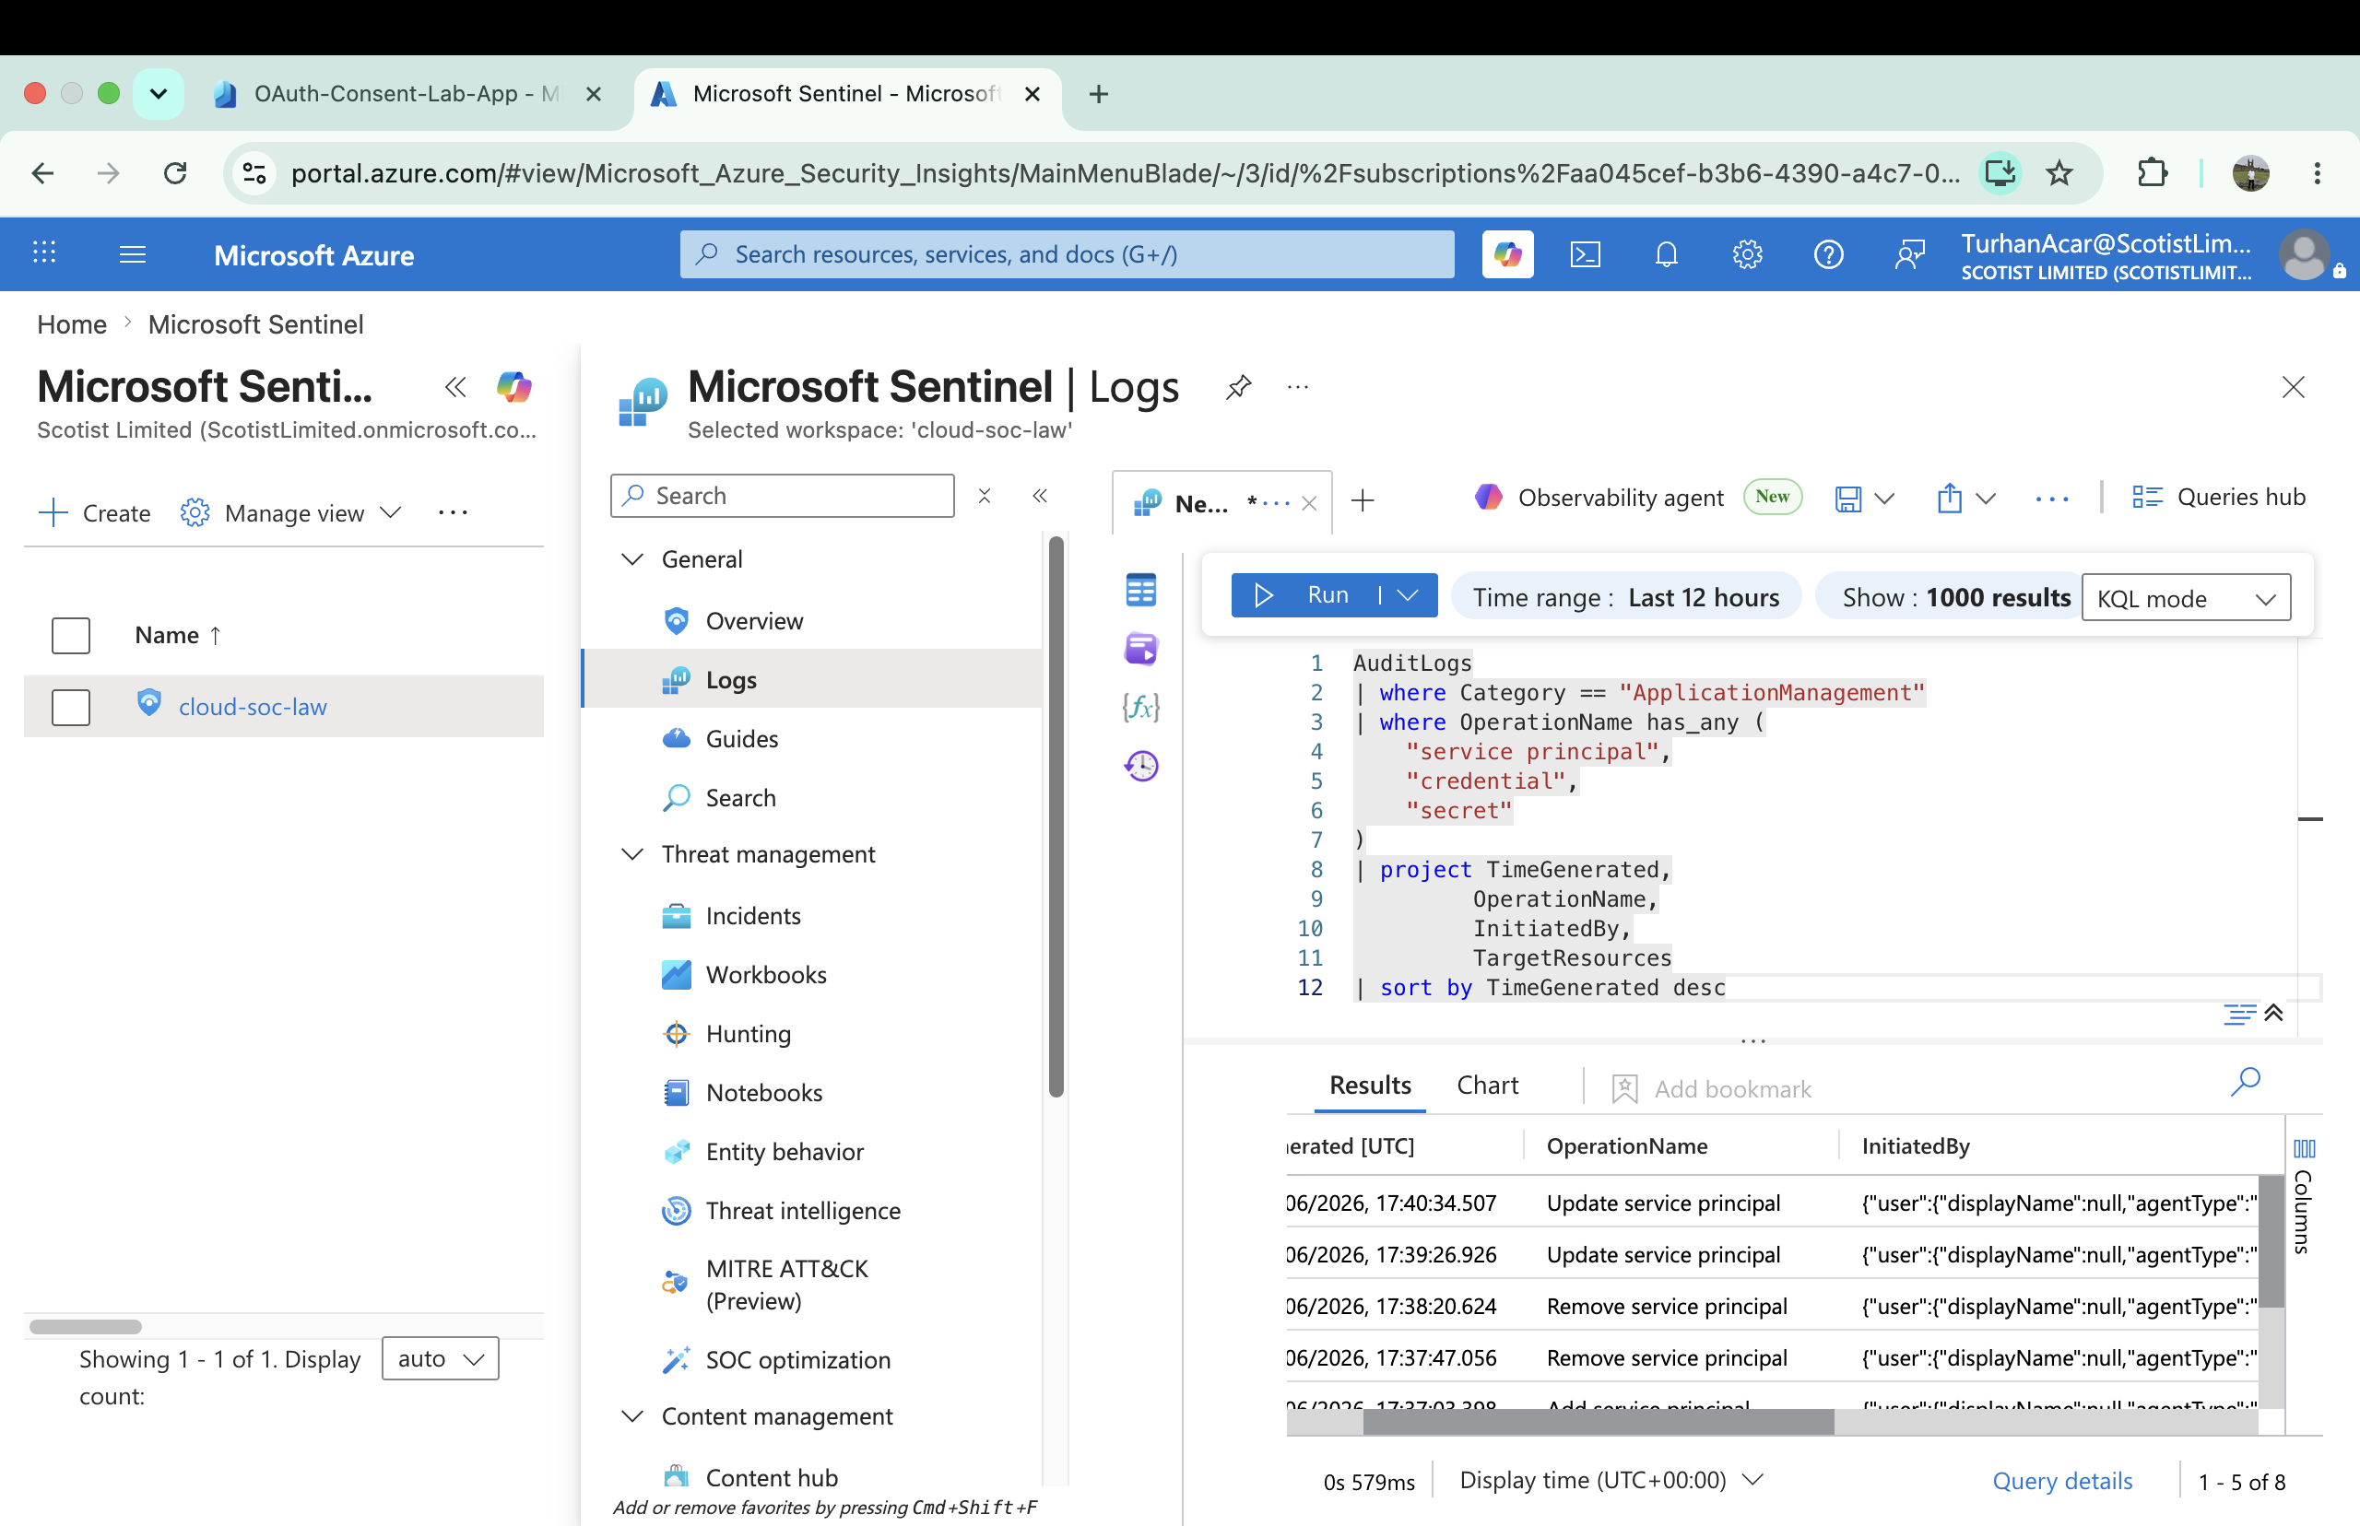This screenshot has width=2360, height=1526.
Task: Add a new query tab
Action: point(1363,501)
